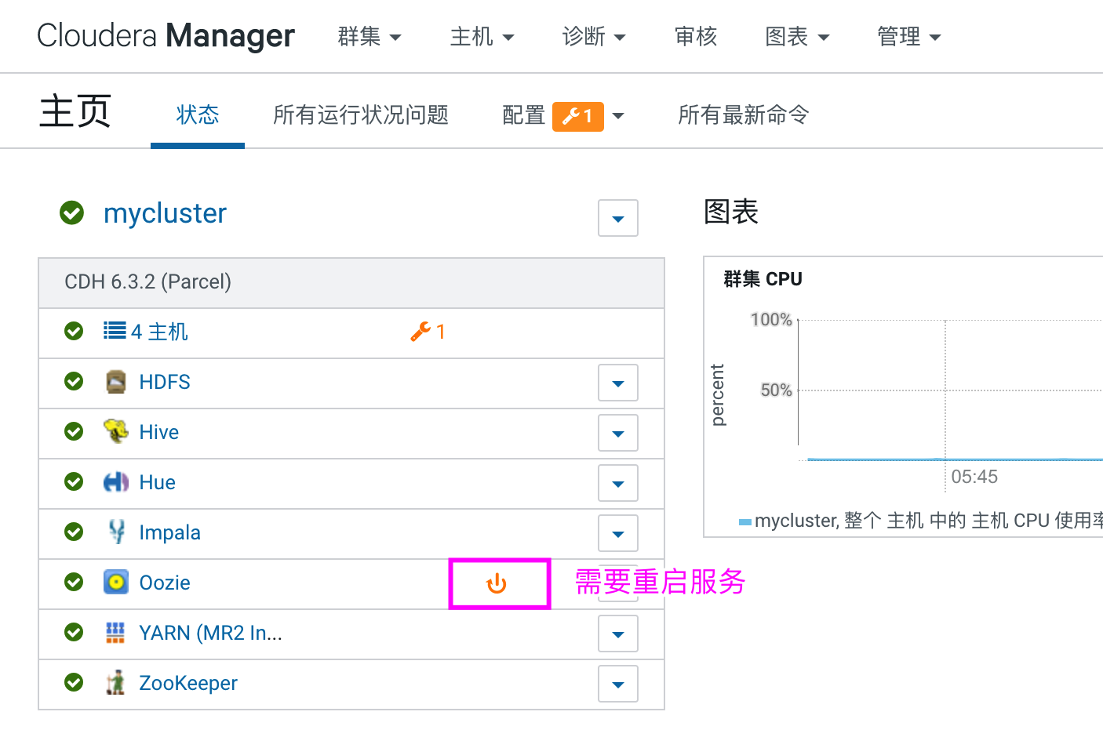1103x748 pixels.
Task: Click the HDFS service icon
Action: tap(116, 382)
